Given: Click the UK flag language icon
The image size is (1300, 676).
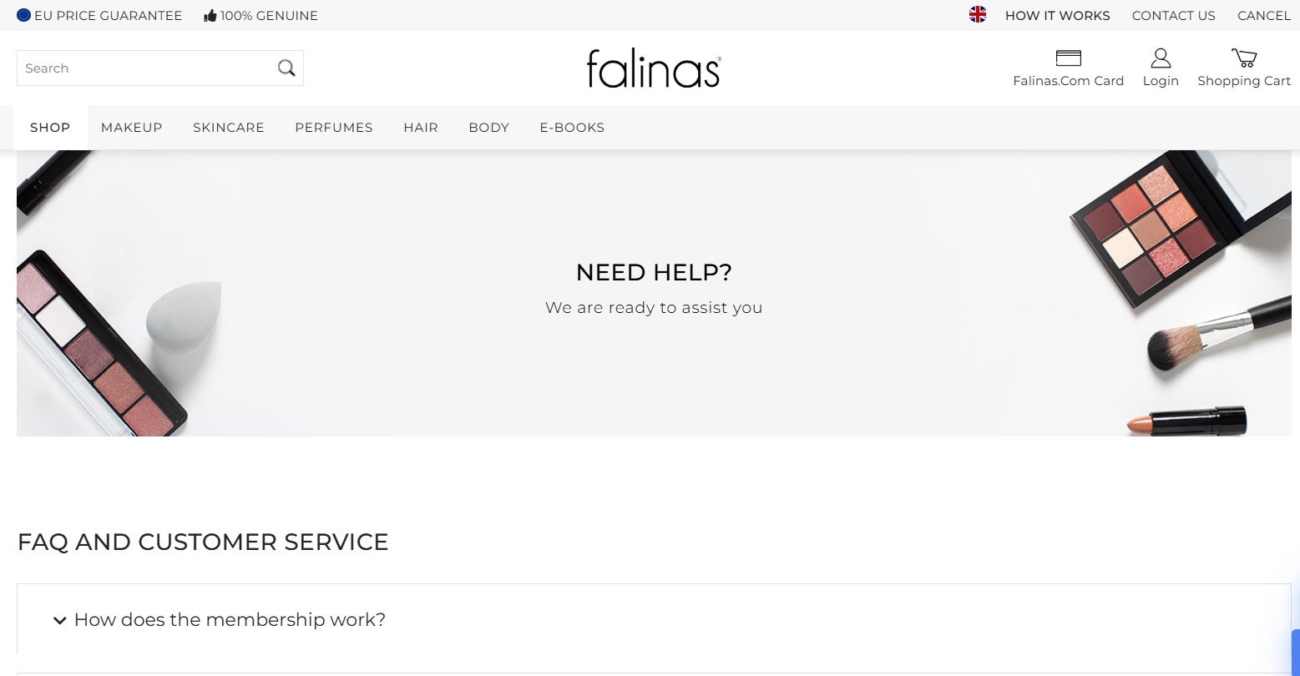Looking at the screenshot, I should pyautogui.click(x=977, y=14).
